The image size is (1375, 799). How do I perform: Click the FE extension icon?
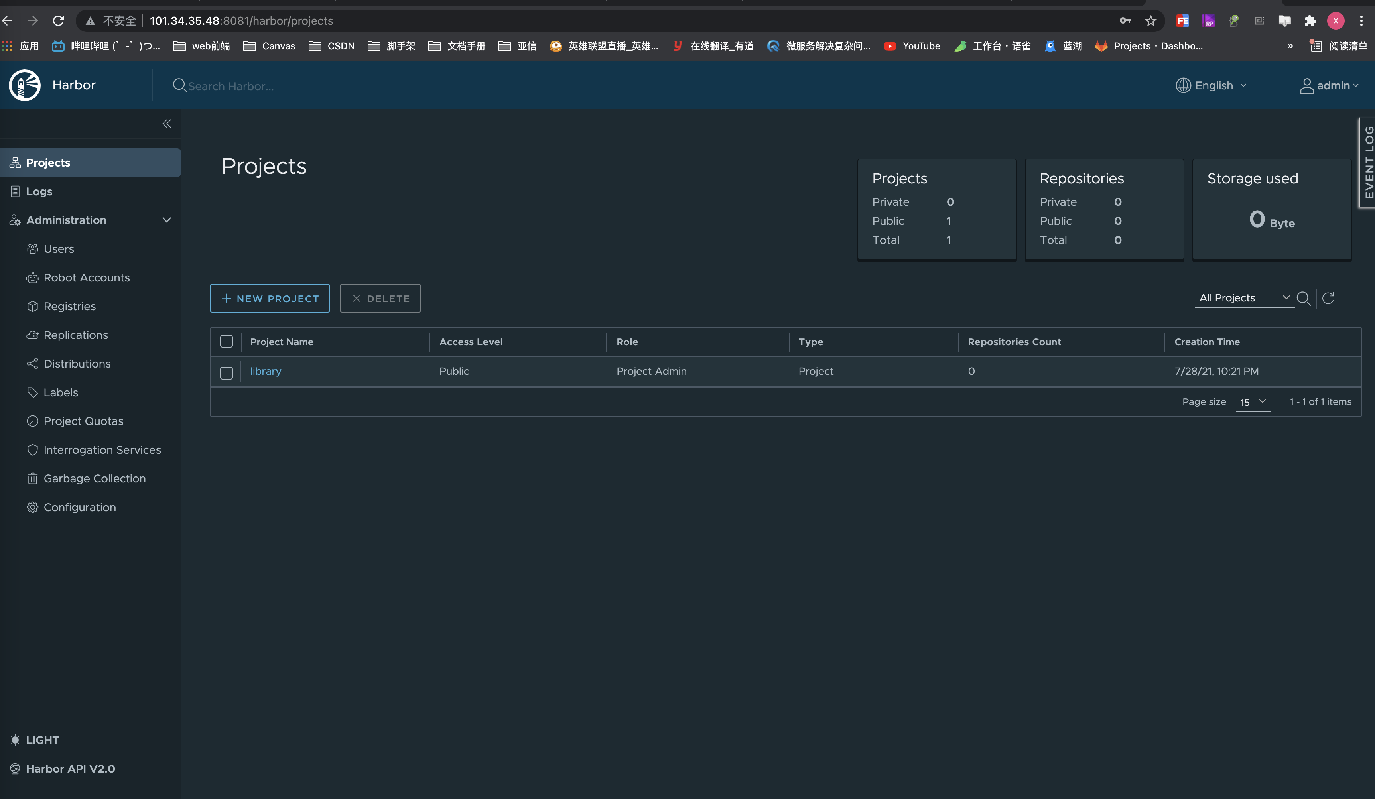1182,21
